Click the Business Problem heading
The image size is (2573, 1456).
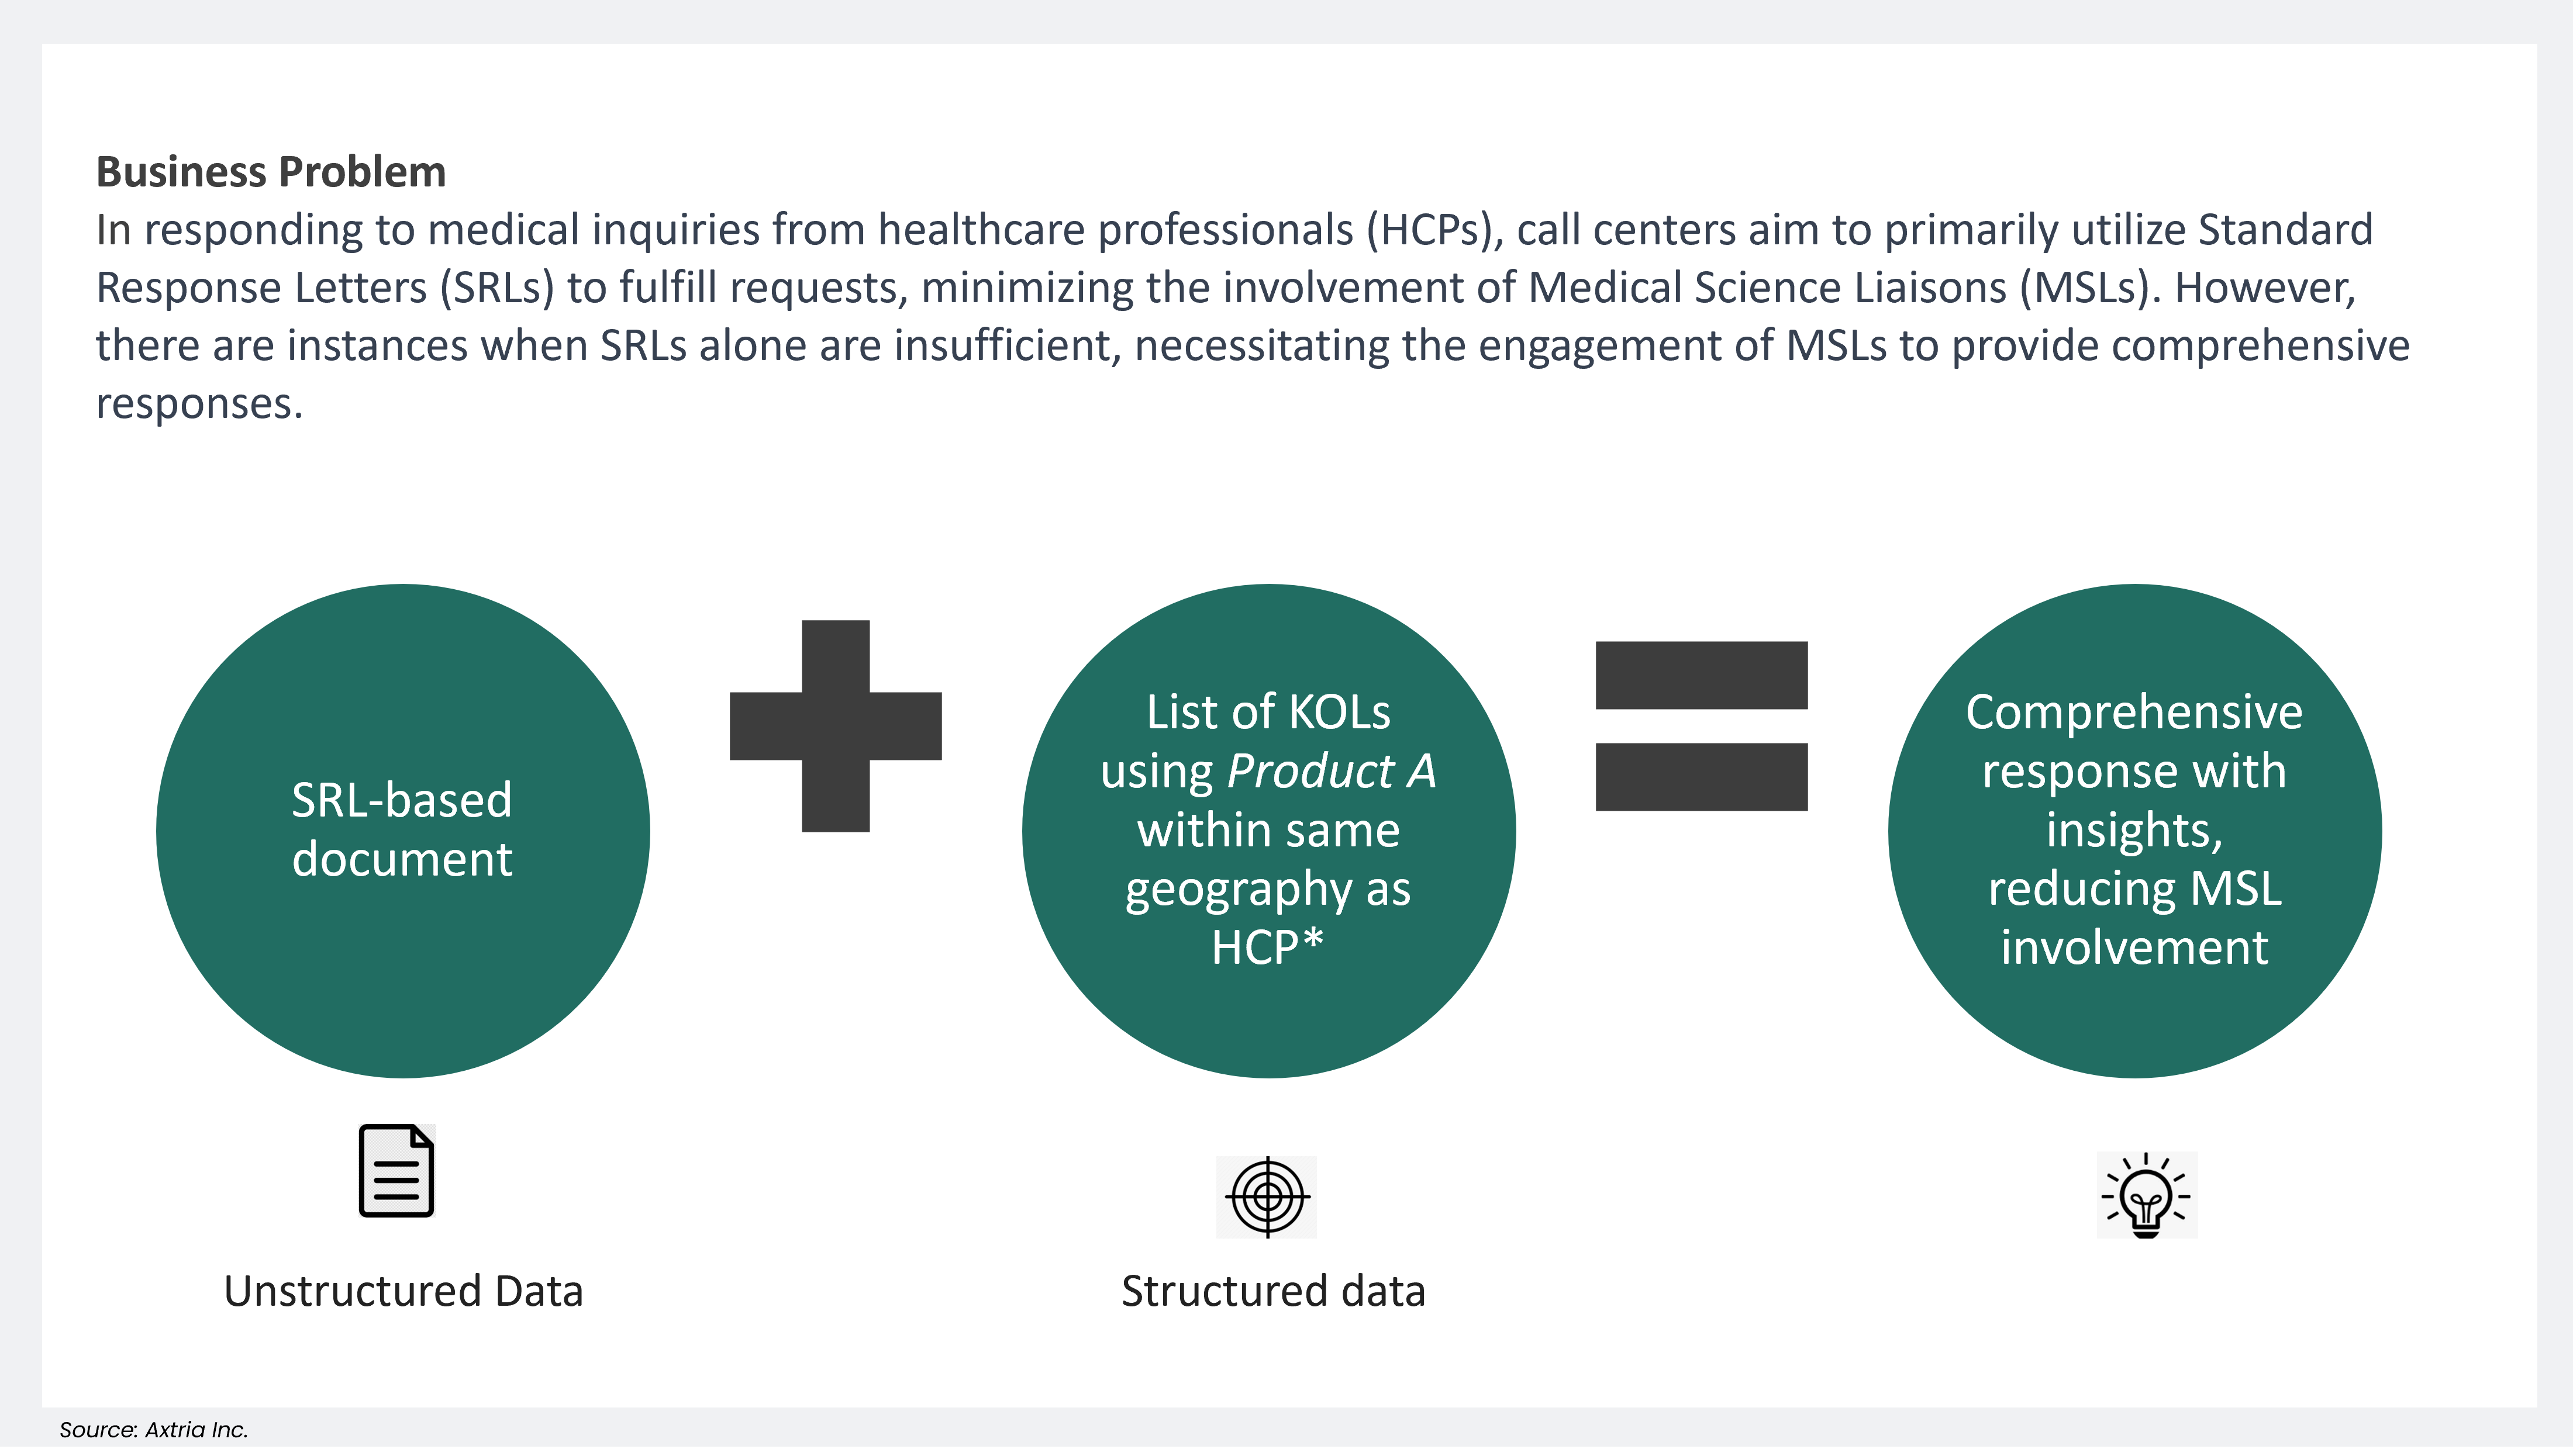click(x=270, y=172)
